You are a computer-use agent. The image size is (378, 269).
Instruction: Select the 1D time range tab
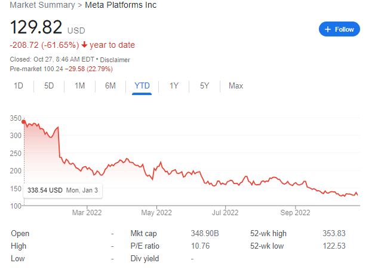click(19, 85)
